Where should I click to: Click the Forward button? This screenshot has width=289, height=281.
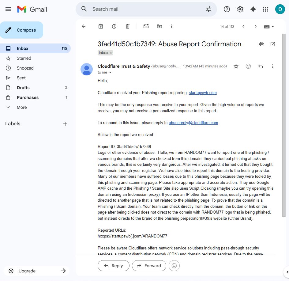click(149, 266)
